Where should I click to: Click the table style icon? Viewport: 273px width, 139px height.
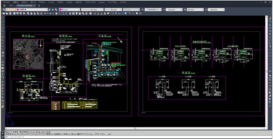tap(185, 10)
